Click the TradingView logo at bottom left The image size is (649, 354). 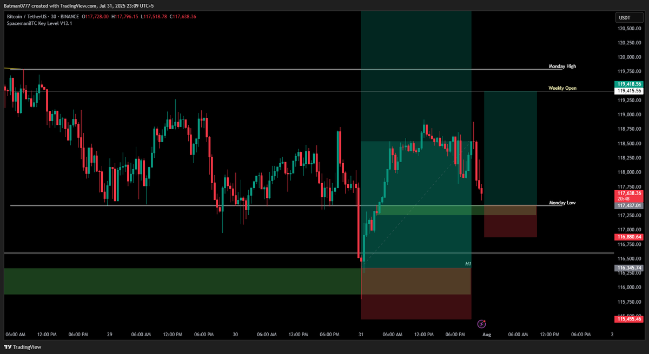(23, 347)
